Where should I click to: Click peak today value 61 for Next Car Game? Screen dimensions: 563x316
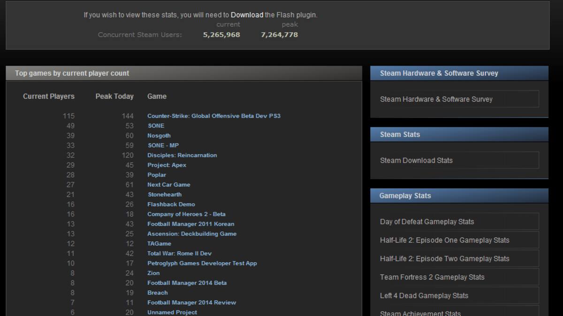(x=129, y=184)
